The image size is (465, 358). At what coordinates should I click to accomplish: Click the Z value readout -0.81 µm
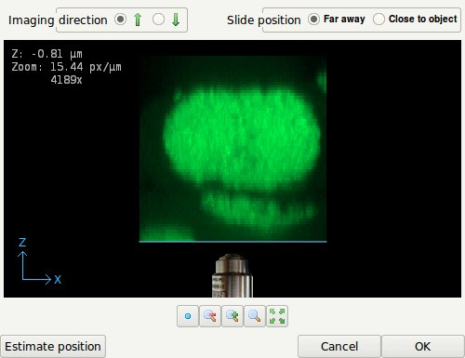tap(46, 54)
